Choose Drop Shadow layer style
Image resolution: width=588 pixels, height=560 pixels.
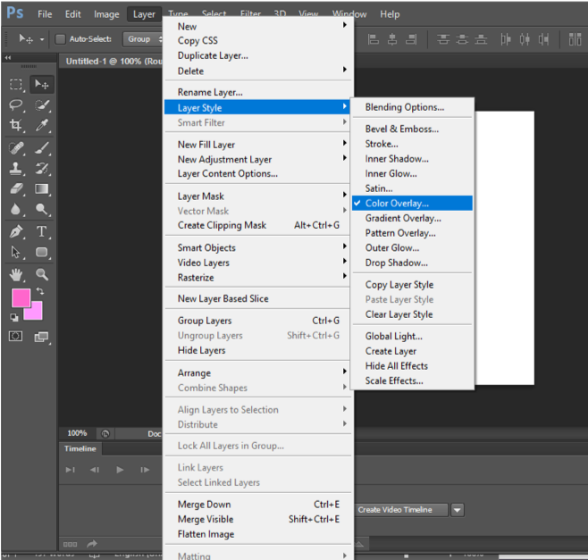412,263
